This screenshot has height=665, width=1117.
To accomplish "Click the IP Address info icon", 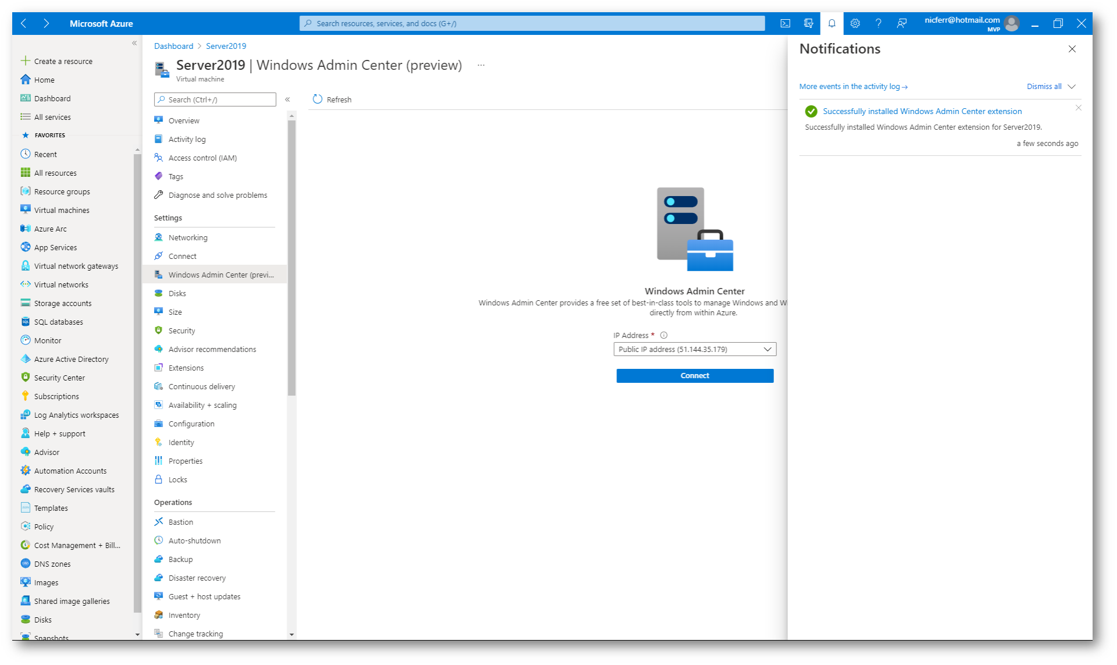I will point(663,335).
